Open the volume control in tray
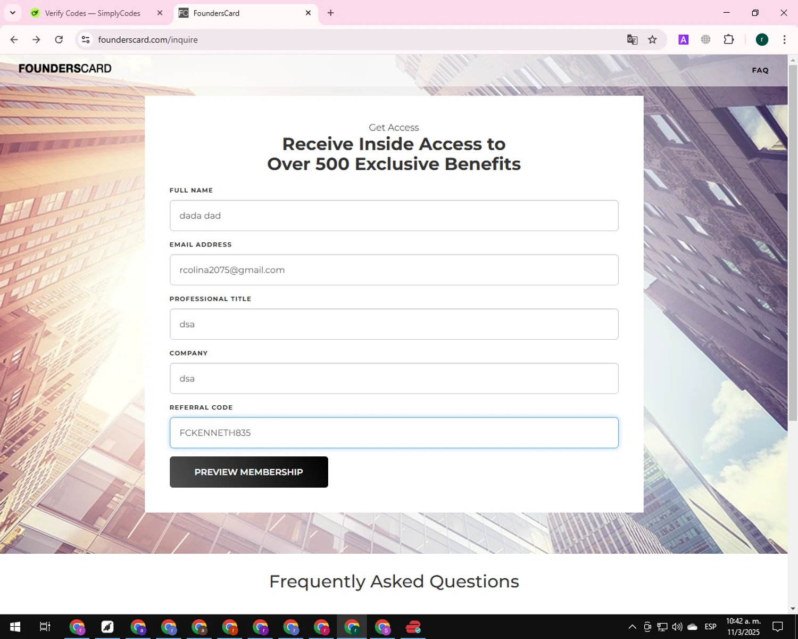Viewport: 798px width, 639px height. tap(677, 627)
